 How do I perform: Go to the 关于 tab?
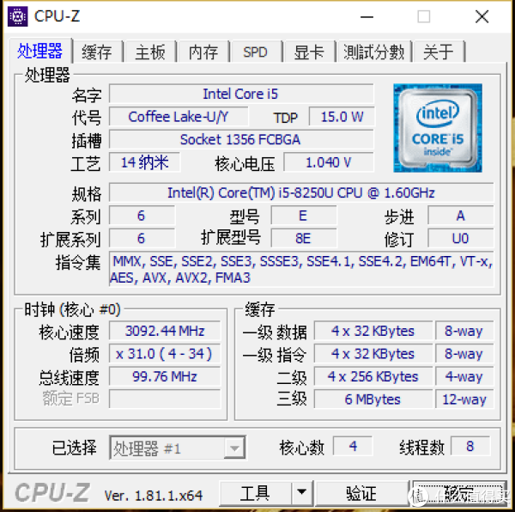click(x=439, y=52)
